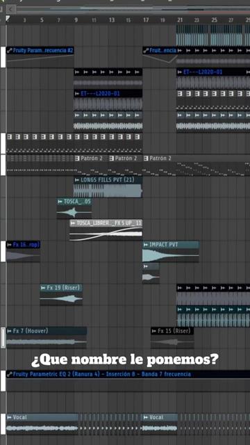Viewport: 250px width, 445px height.
Task: Select the ET---L2020-01 clip starting at bar 21
Action: tap(213, 79)
